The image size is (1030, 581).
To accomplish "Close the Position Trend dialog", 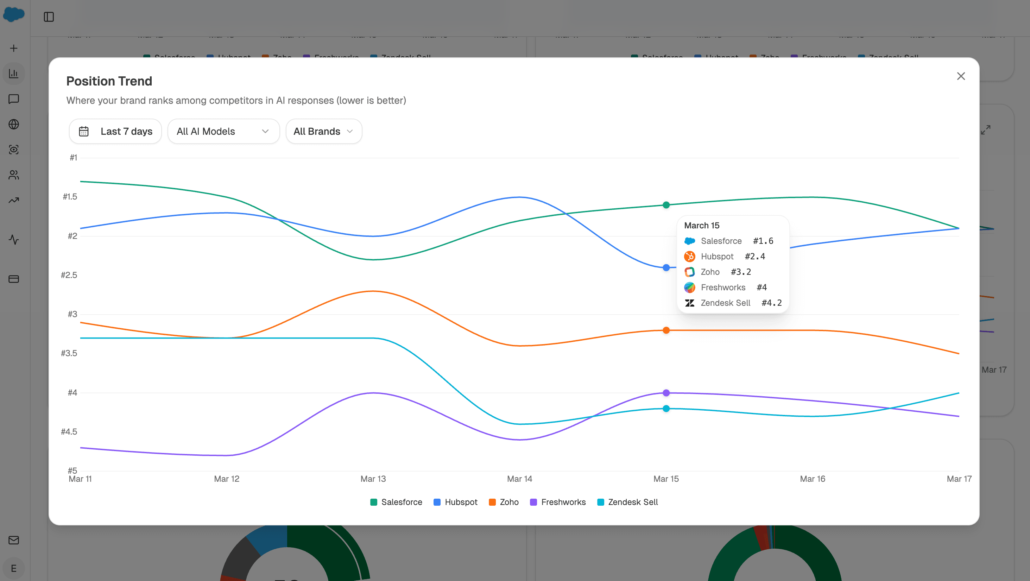I will coord(960,76).
